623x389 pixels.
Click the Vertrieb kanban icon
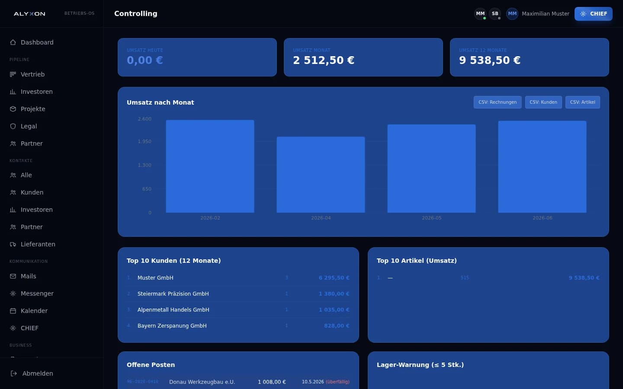[13, 74]
